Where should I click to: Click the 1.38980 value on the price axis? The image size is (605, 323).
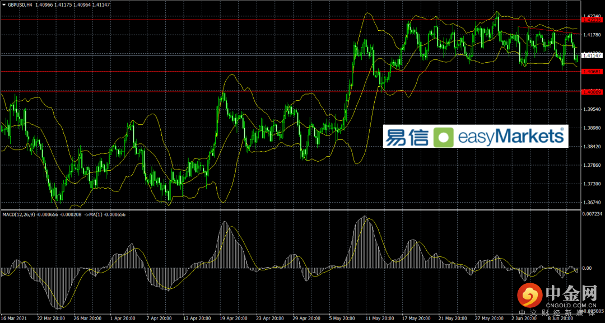(592, 128)
